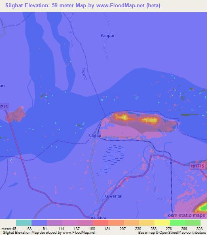Click the green legend swatch between 276 and 299
This screenshot has height=235, width=207.
tap(177, 223)
